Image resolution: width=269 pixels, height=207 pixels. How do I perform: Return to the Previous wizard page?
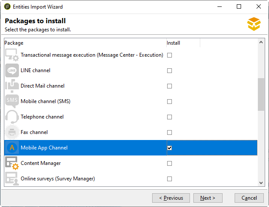coord(171,198)
